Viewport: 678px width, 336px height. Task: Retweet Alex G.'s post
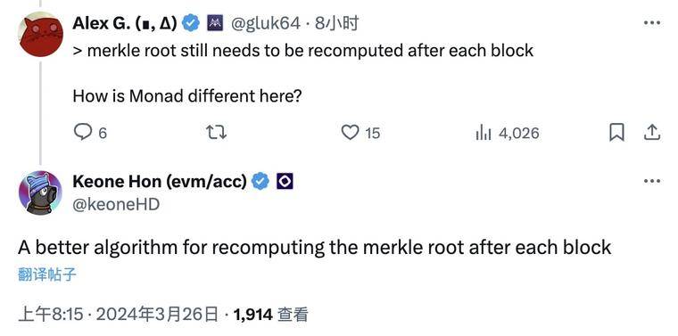(x=216, y=133)
